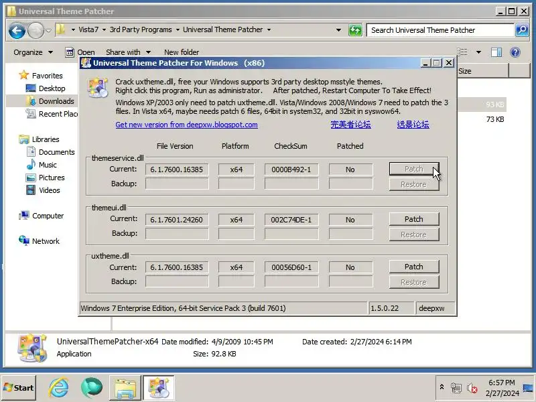Click the patcher program icon in dialog
This screenshot has height=402, width=536.
point(98,88)
